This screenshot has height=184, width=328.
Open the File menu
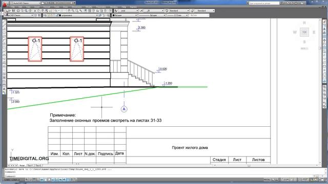coord(13,7)
